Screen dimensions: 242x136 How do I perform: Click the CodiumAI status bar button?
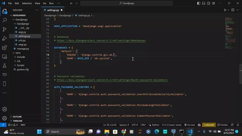coord(209,125)
